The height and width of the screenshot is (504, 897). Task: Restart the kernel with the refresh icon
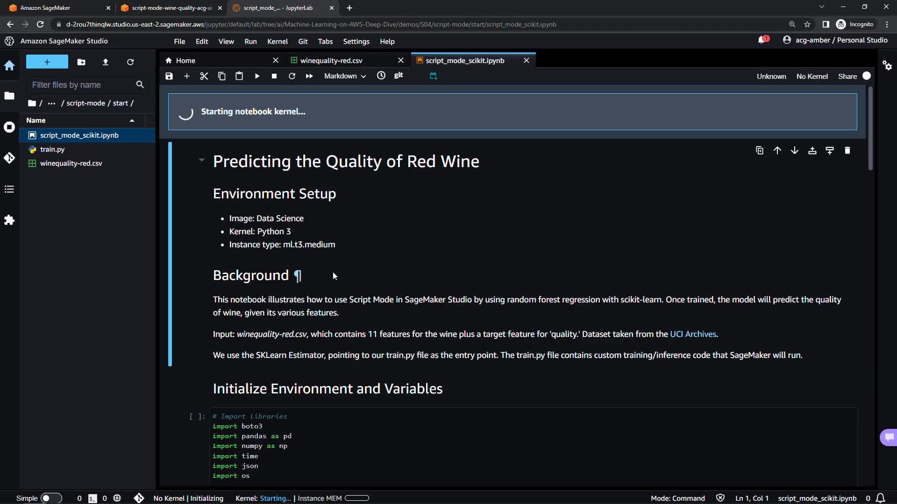tap(292, 76)
